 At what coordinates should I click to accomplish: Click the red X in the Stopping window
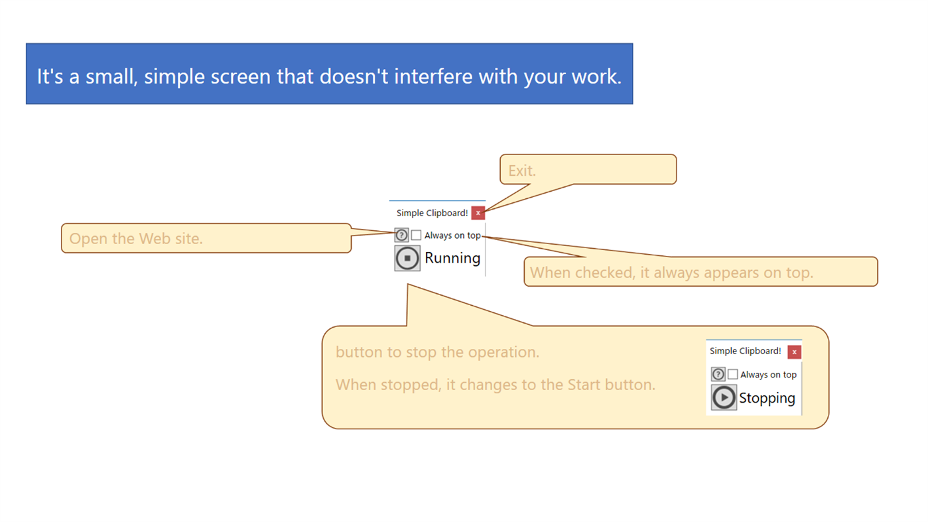click(794, 351)
